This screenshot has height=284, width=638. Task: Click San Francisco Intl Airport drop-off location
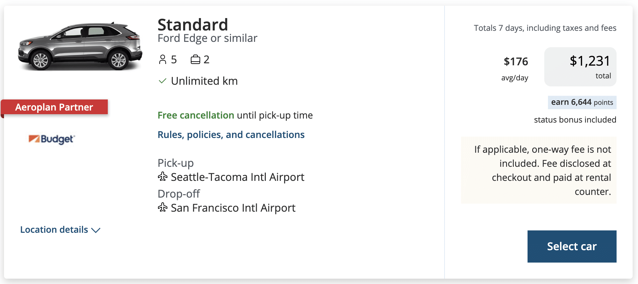pos(233,208)
